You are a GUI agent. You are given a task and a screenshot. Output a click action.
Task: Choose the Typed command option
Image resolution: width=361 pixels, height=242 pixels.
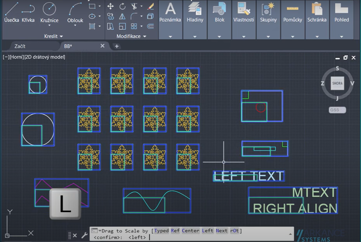click(162, 231)
